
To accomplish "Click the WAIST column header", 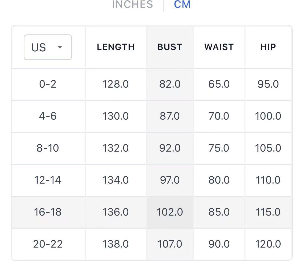I will 219,47.
